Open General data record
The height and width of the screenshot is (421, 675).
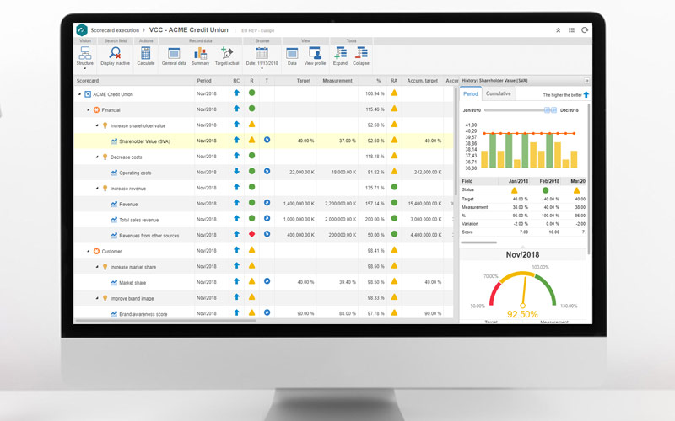pos(174,54)
